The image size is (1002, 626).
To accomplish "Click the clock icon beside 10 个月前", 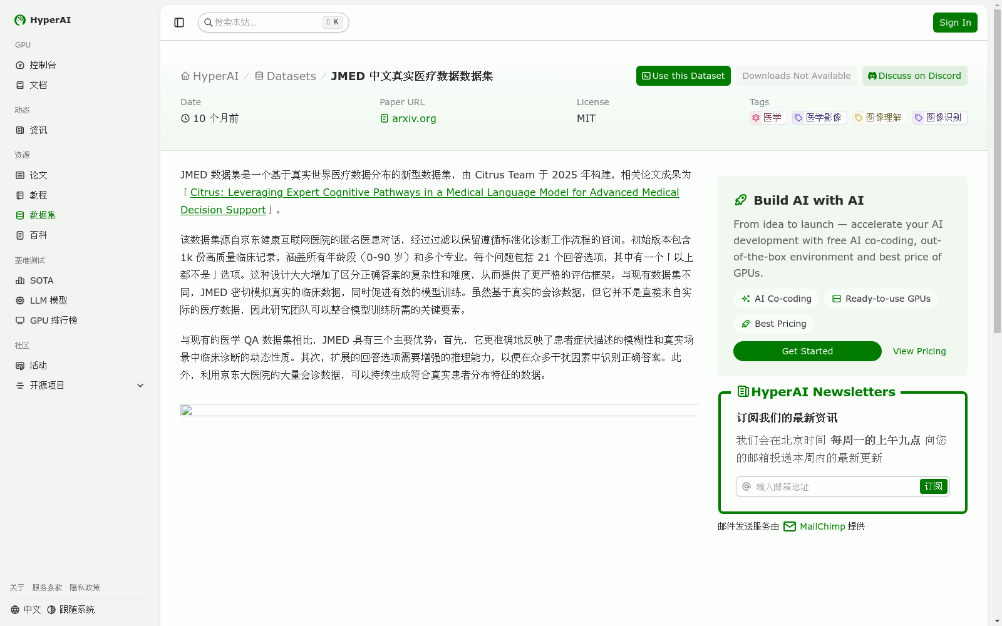I will pos(185,118).
